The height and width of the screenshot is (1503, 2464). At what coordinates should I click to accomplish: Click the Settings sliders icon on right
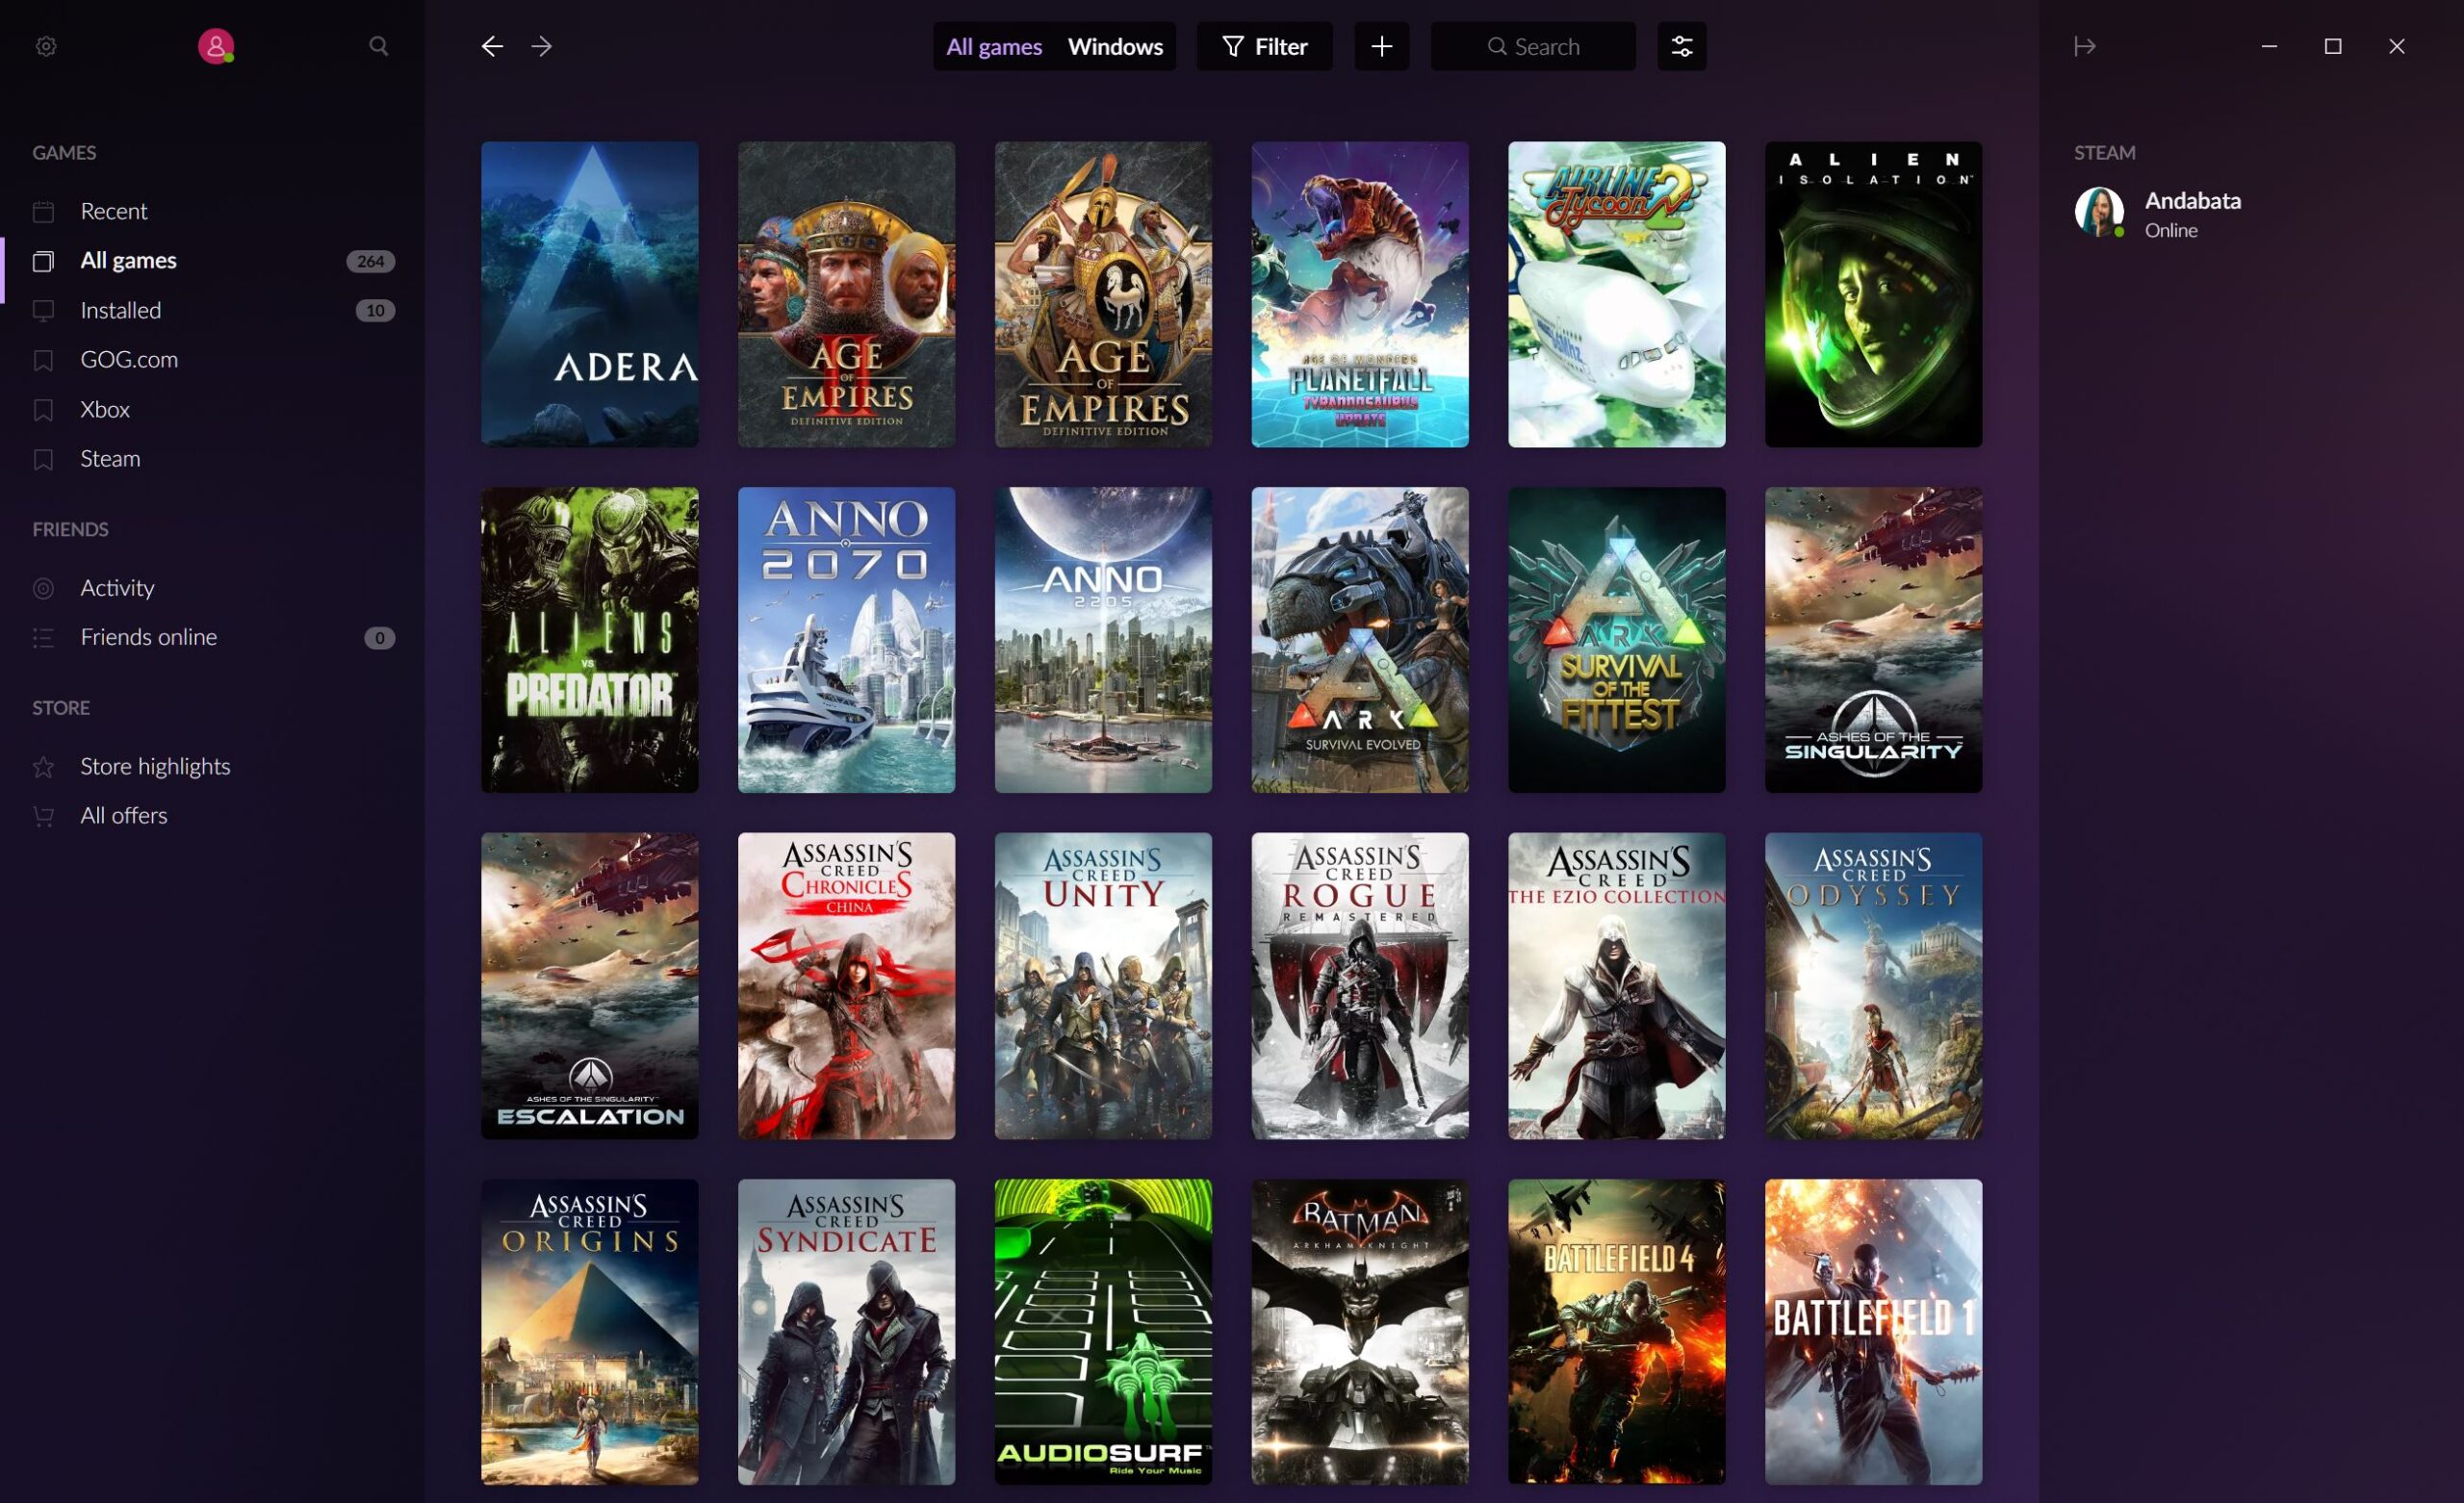(x=1681, y=46)
